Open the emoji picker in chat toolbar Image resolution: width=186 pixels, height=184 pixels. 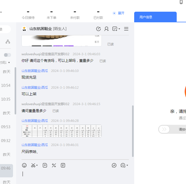coord(24,165)
